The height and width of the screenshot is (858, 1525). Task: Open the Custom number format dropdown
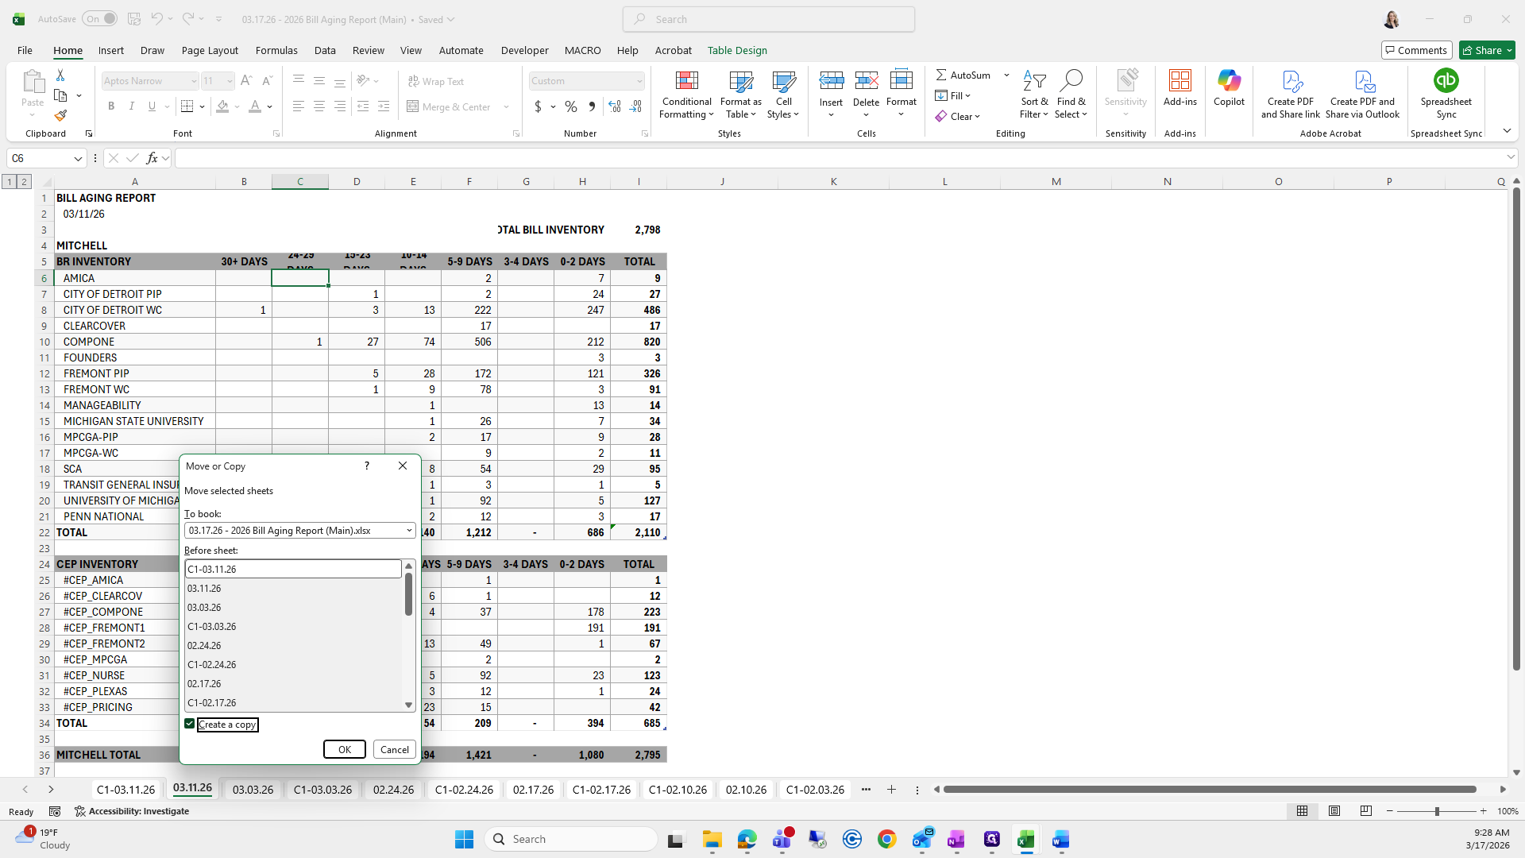coord(639,81)
